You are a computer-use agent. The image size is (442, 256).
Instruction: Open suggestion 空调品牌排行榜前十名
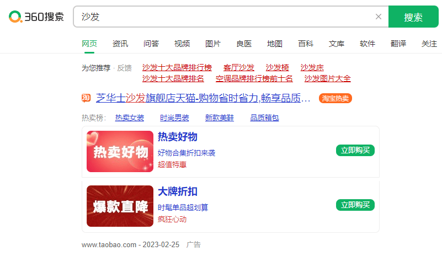[x=254, y=78]
